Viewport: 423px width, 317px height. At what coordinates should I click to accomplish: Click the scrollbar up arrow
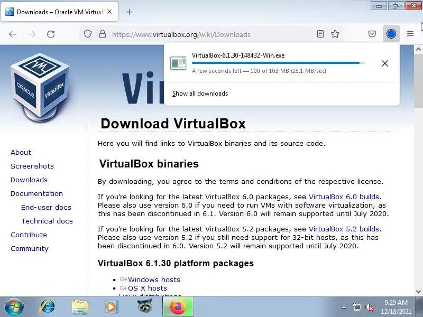418,49
